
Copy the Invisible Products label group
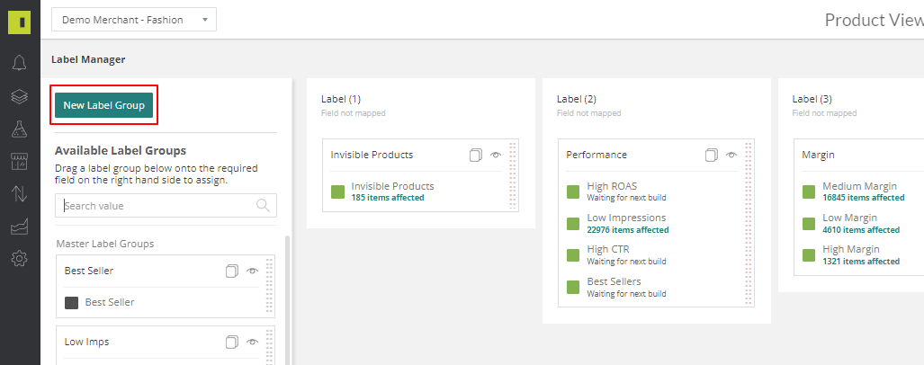tap(476, 155)
